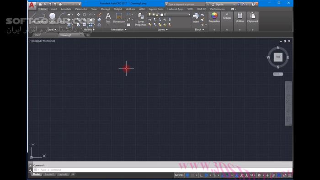Switch to the Annotate ribbon tab
320x180 pixels.
click(66, 9)
